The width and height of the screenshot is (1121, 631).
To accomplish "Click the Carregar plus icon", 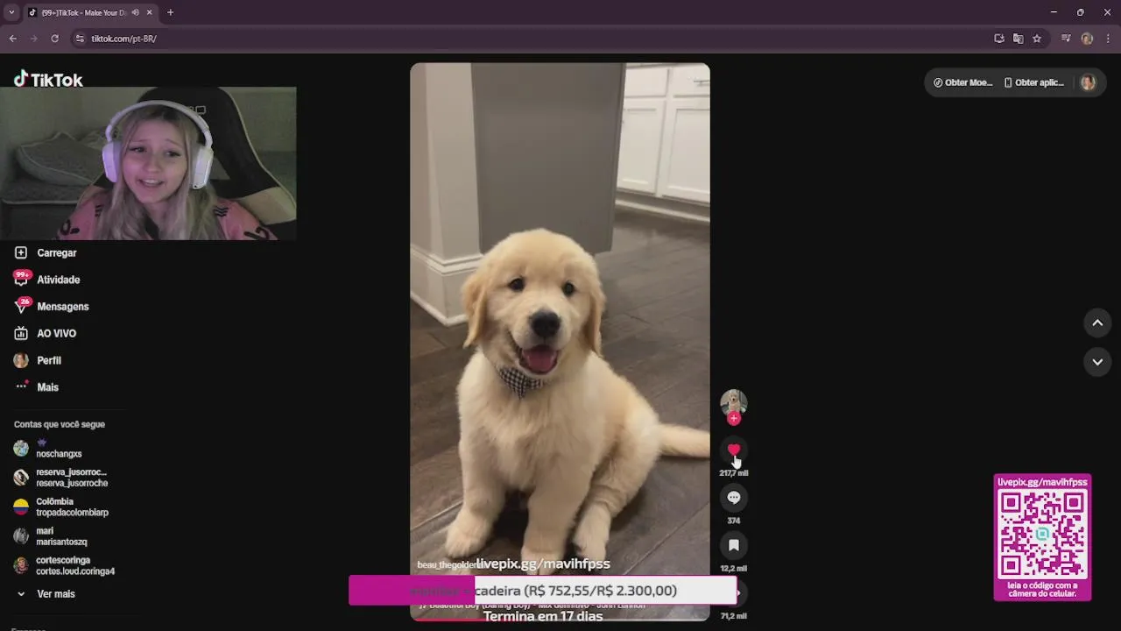I will click(21, 252).
